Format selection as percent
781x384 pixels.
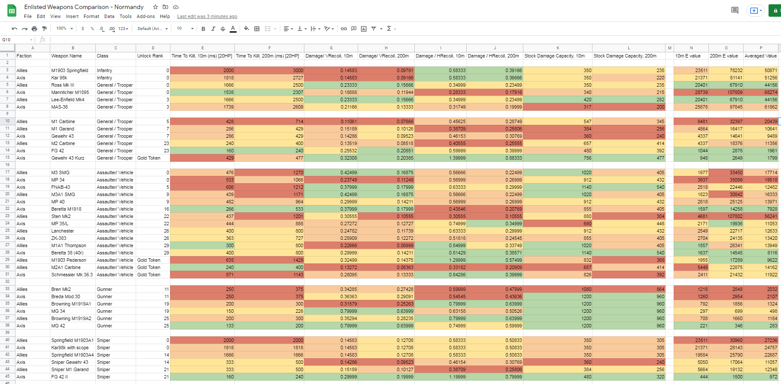92,29
